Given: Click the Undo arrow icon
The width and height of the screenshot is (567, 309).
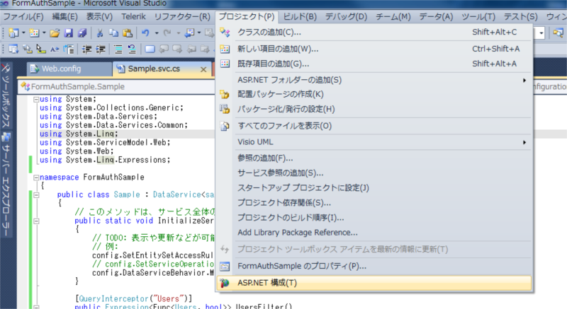Looking at the screenshot, I should click(x=145, y=33).
